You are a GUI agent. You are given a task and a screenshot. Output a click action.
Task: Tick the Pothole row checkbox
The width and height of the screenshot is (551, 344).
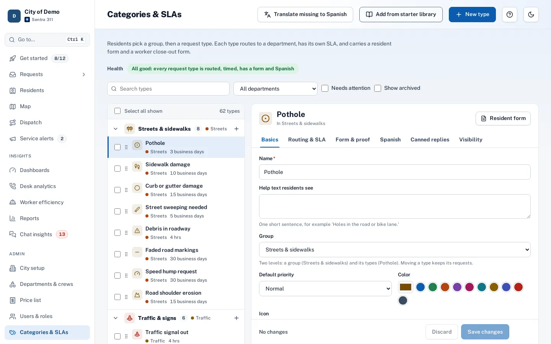[117, 147]
